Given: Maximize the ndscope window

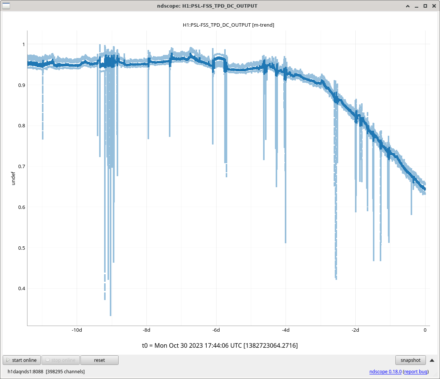Looking at the screenshot, I should coord(425,6).
